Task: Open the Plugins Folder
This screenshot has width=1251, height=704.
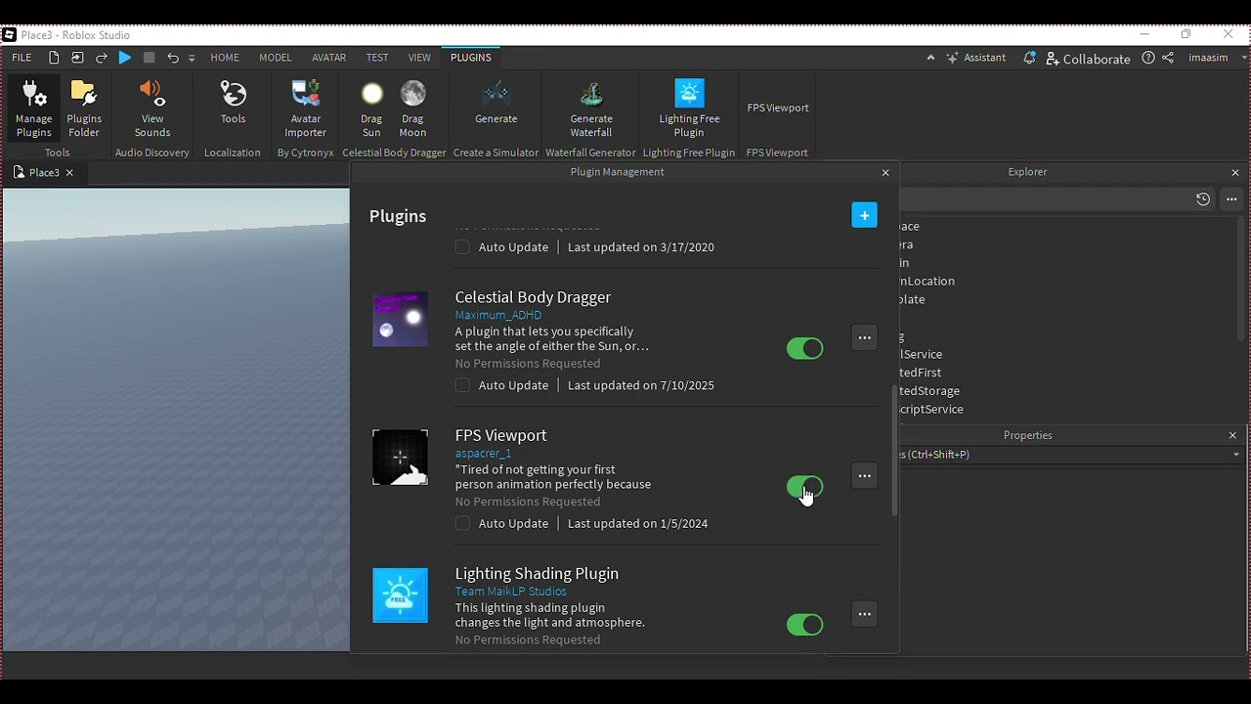Action: (x=84, y=109)
